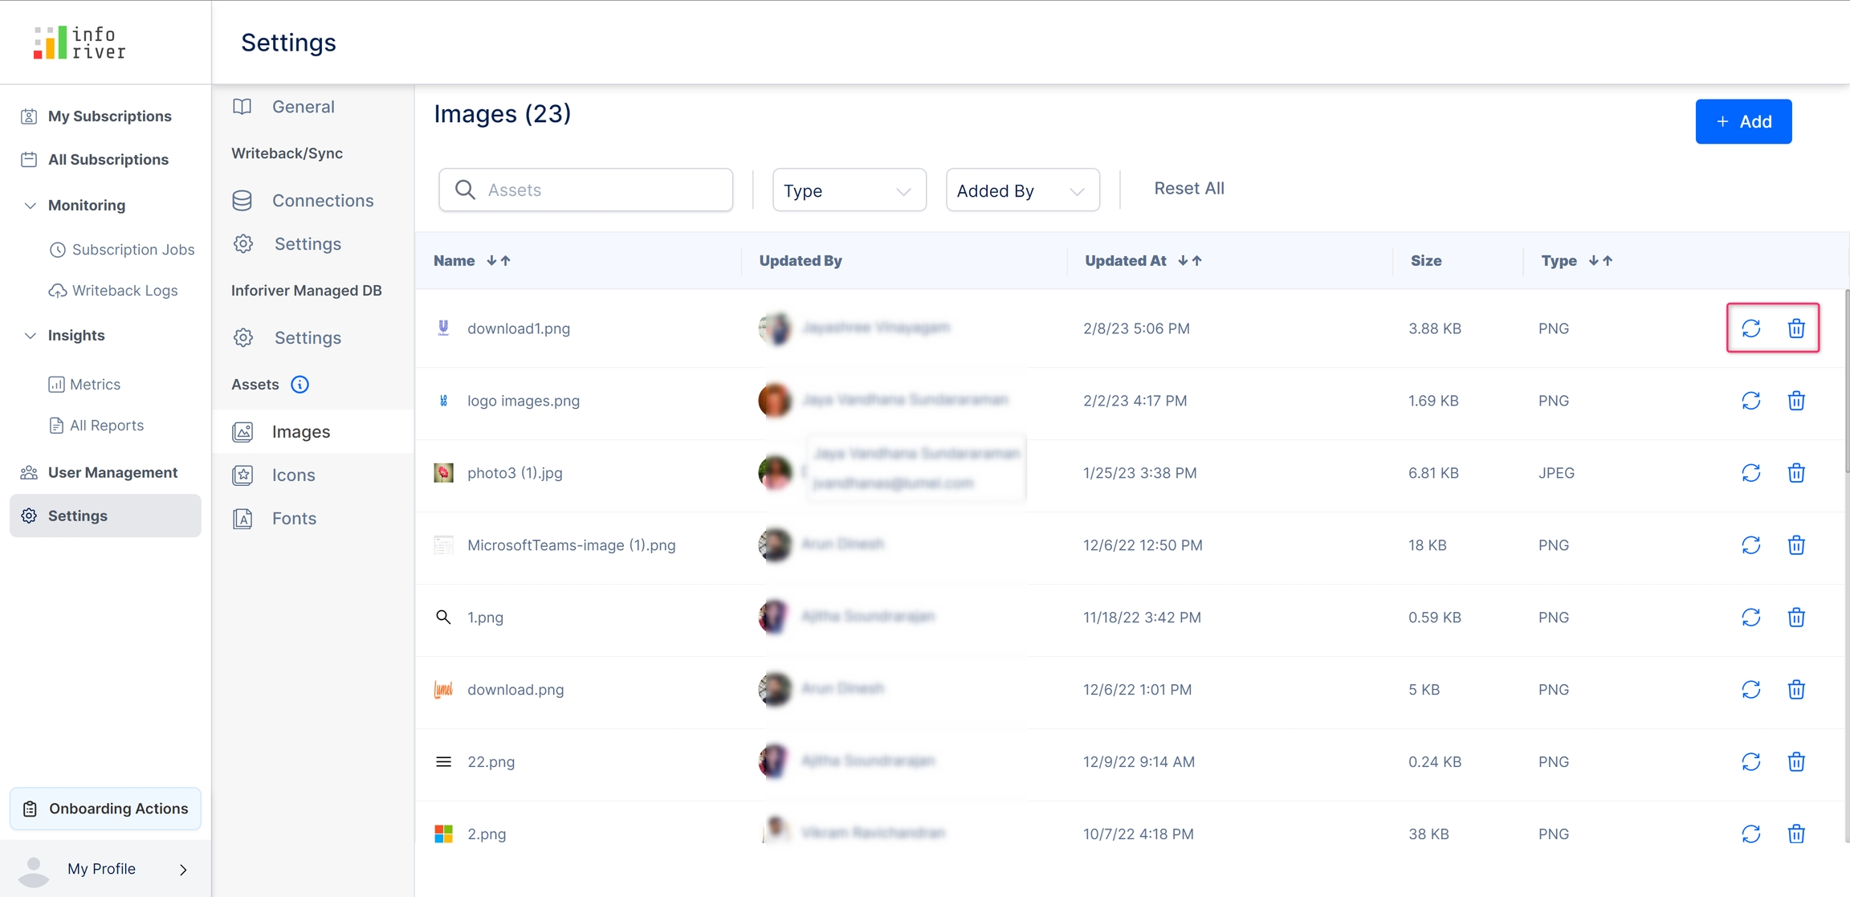Click Reset All filters link
Image resolution: width=1850 pixels, height=897 pixels.
point(1188,189)
